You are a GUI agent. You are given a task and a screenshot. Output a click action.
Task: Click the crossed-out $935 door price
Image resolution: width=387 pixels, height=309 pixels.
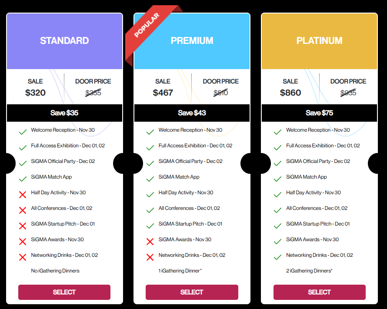click(x=348, y=93)
